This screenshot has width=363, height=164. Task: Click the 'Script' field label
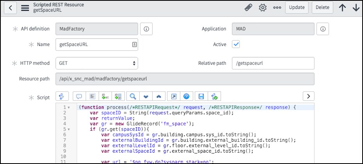tap(43, 98)
